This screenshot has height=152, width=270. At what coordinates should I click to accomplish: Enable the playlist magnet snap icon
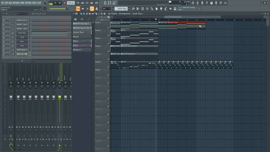[x=76, y=14]
